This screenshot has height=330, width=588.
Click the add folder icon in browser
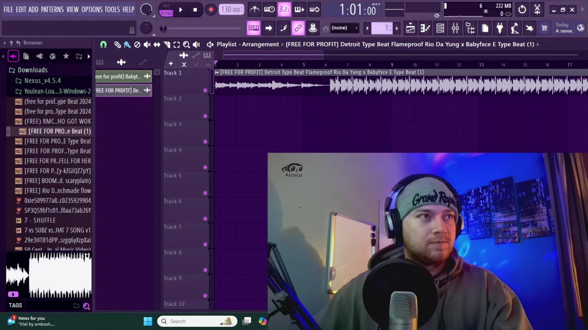79,56
